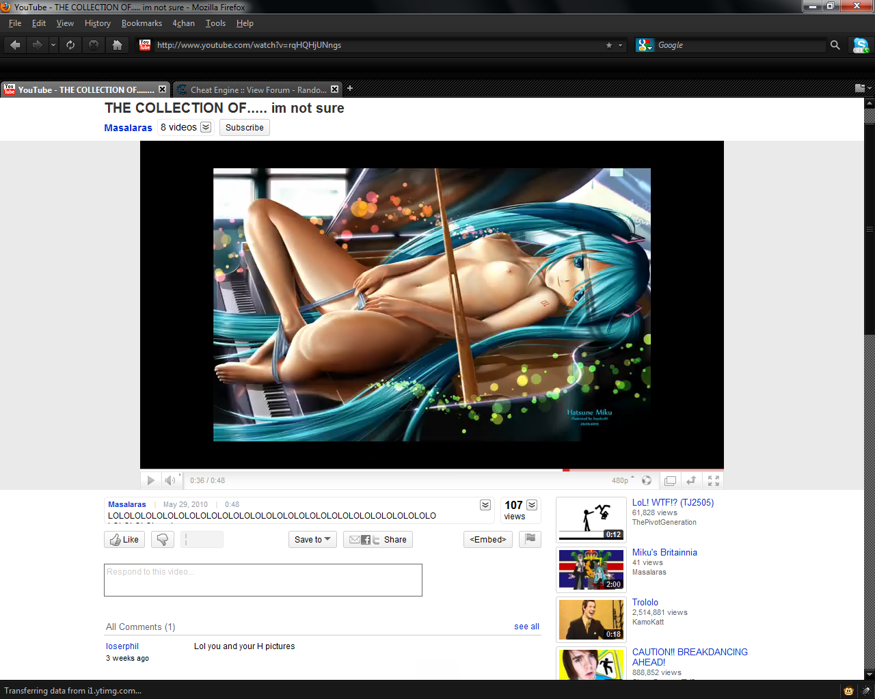Viewport: 875px width, 699px height.
Task: Expand the 8 videos dropdown
Action: 206,127
